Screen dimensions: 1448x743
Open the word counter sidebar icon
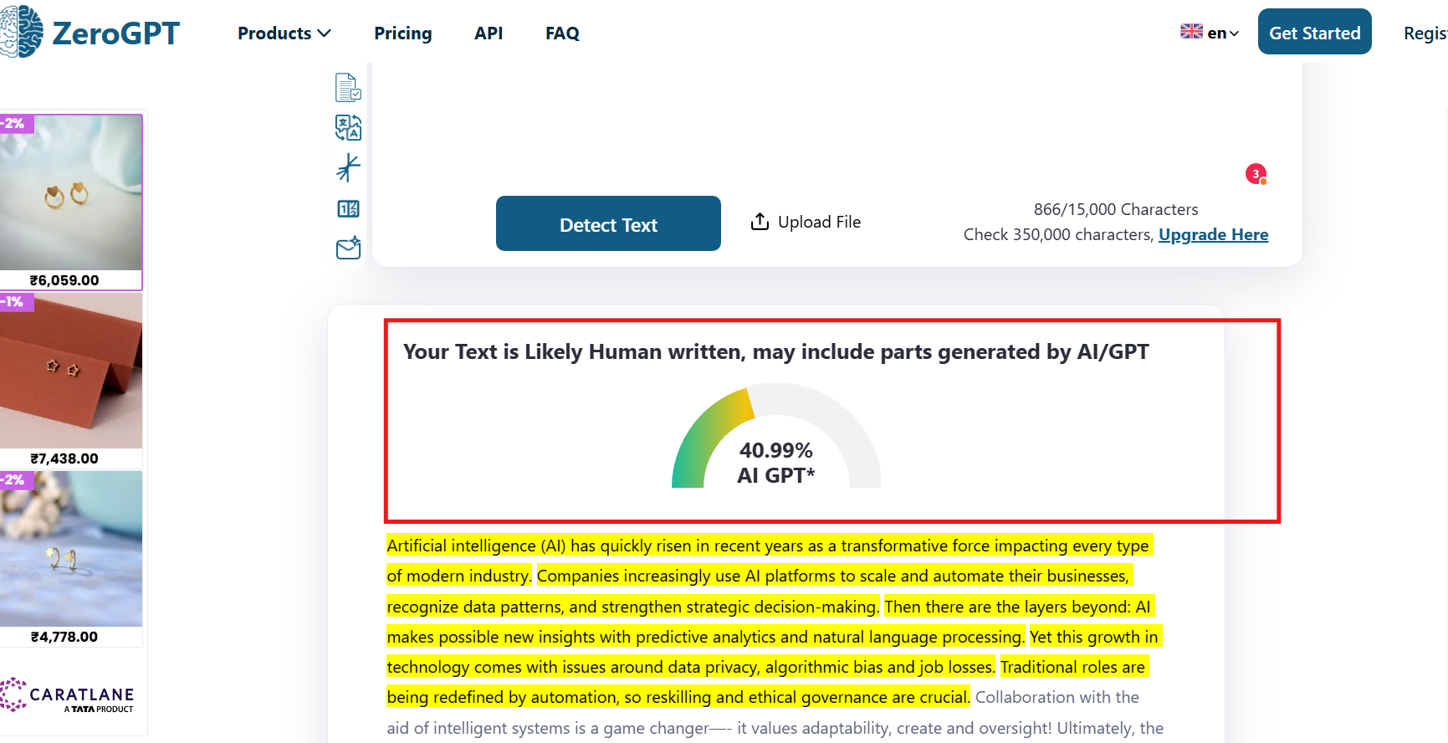click(348, 209)
